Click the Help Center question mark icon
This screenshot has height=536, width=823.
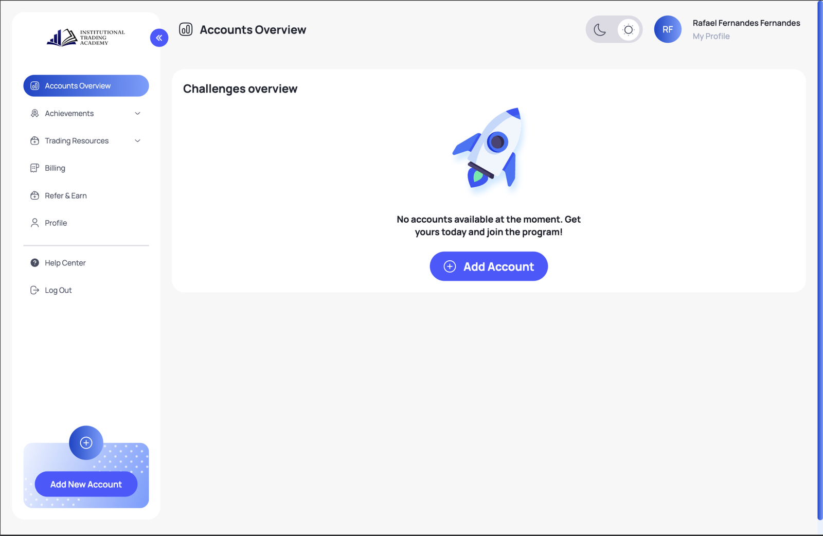point(34,263)
